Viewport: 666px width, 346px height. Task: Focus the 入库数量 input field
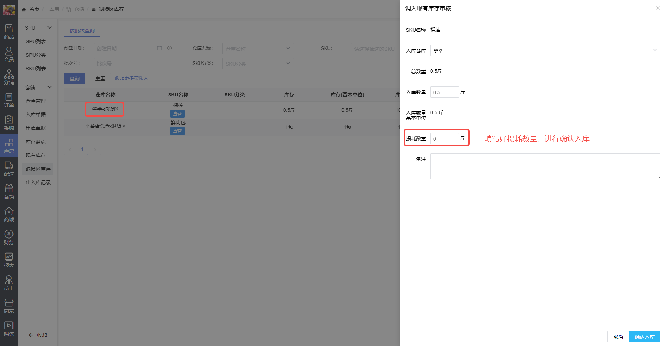(444, 92)
